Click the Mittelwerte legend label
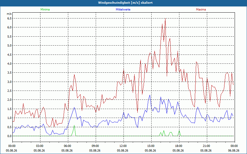Viewport: 247px width, 154px height. [x=123, y=10]
